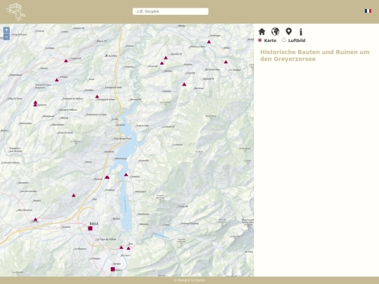Click the upper stacked triangle at Orsonnens
Image resolution: width=379 pixels, height=284 pixels.
[35, 102]
